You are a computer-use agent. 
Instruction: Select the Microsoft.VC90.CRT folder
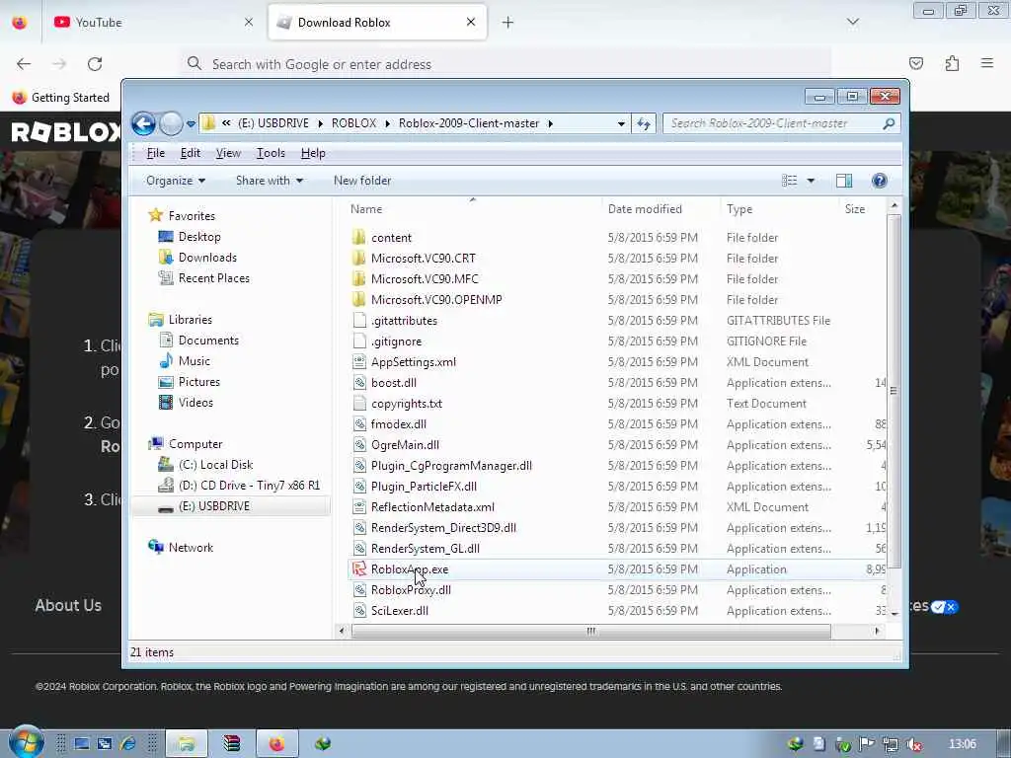point(423,258)
